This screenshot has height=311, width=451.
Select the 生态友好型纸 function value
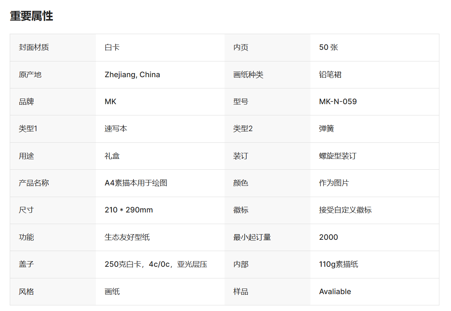[x=127, y=237]
